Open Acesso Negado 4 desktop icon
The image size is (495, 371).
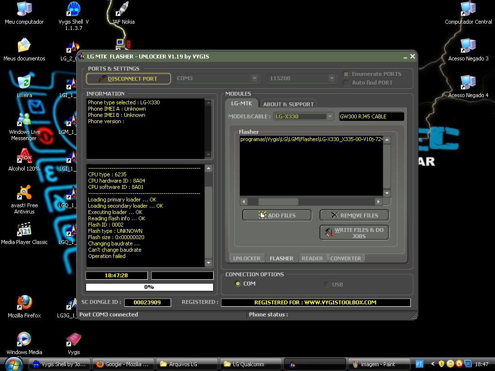468,86
